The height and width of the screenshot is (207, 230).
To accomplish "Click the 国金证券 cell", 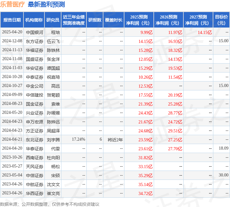I will [x=35, y=104].
